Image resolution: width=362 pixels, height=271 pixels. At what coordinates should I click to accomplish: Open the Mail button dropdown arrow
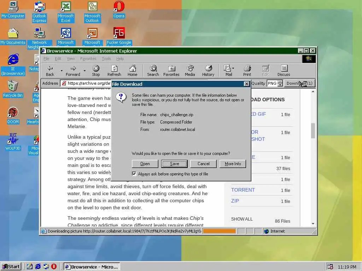tap(233, 68)
